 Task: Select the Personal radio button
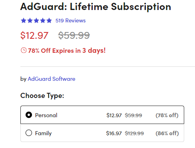(29, 115)
